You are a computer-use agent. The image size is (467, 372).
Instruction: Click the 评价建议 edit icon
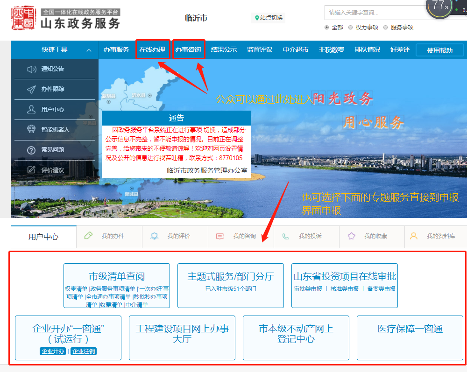click(x=31, y=170)
